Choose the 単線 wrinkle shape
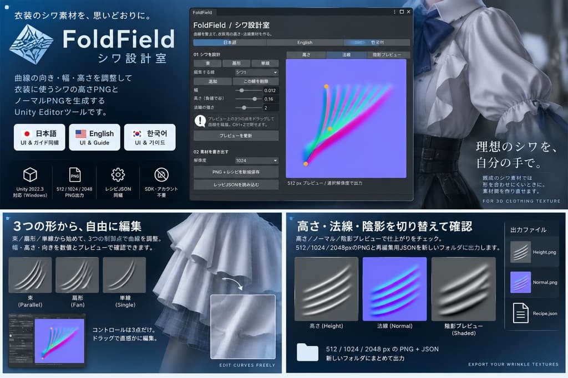 [x=265, y=63]
